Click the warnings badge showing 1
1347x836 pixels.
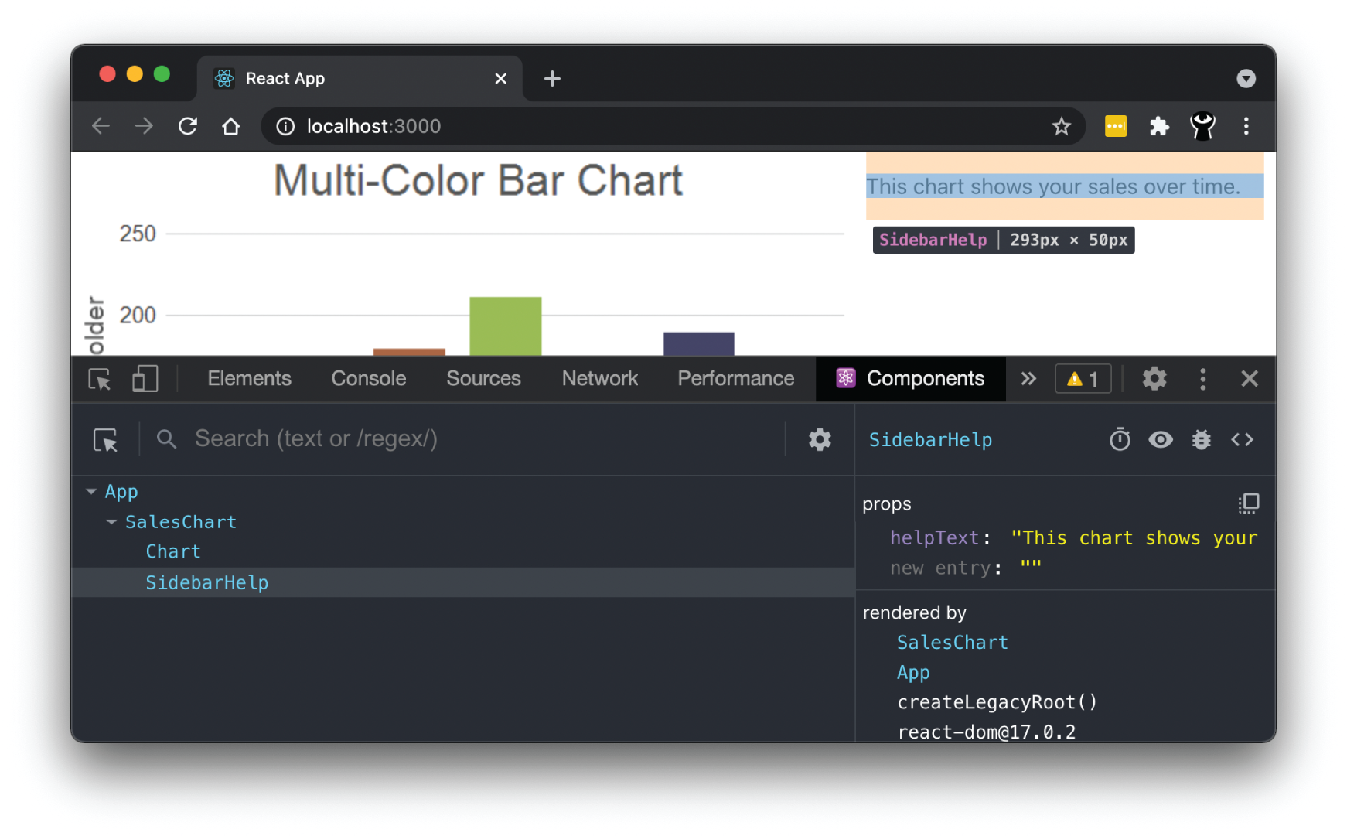[1083, 379]
